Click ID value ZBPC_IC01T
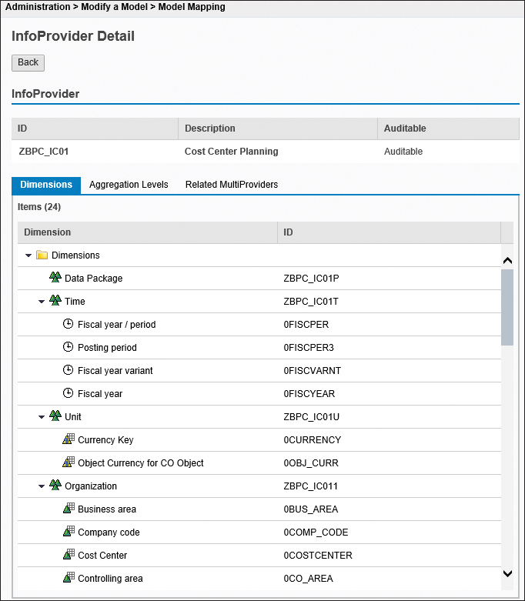525x601 pixels. click(x=311, y=301)
